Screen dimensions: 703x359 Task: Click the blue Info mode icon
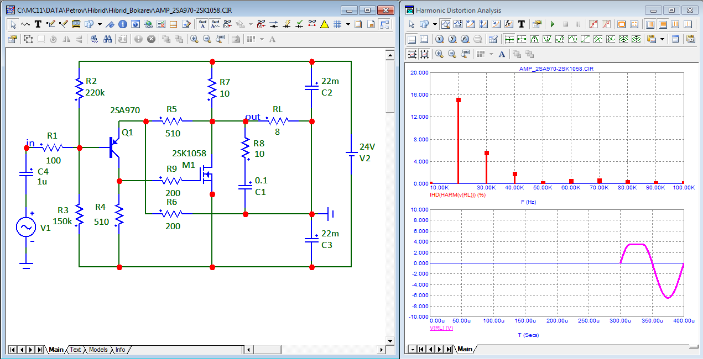122,24
